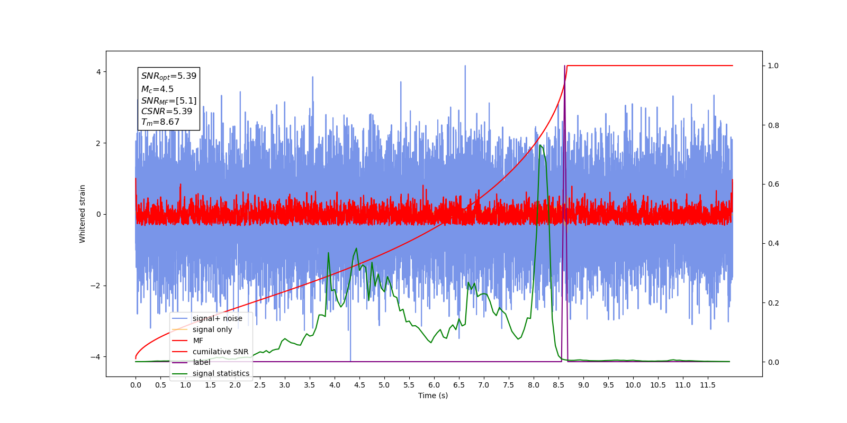Image resolution: width=847 pixels, height=423 pixels.
Task: Click the blue line swatch for 'signal+ noise'
Action: [180, 318]
